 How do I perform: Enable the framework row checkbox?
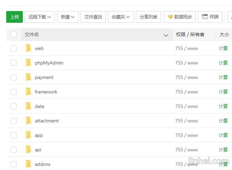coord(13,92)
